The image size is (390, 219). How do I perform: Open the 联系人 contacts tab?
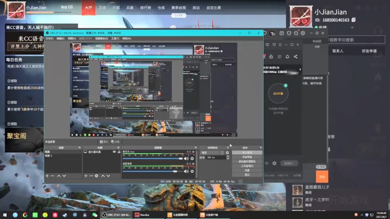coord(338,51)
